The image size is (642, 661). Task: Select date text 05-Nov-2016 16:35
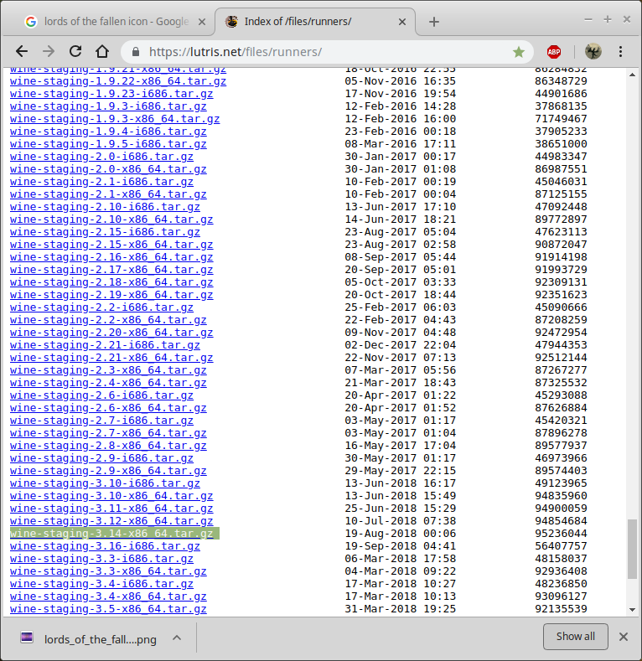pyautogui.click(x=401, y=81)
